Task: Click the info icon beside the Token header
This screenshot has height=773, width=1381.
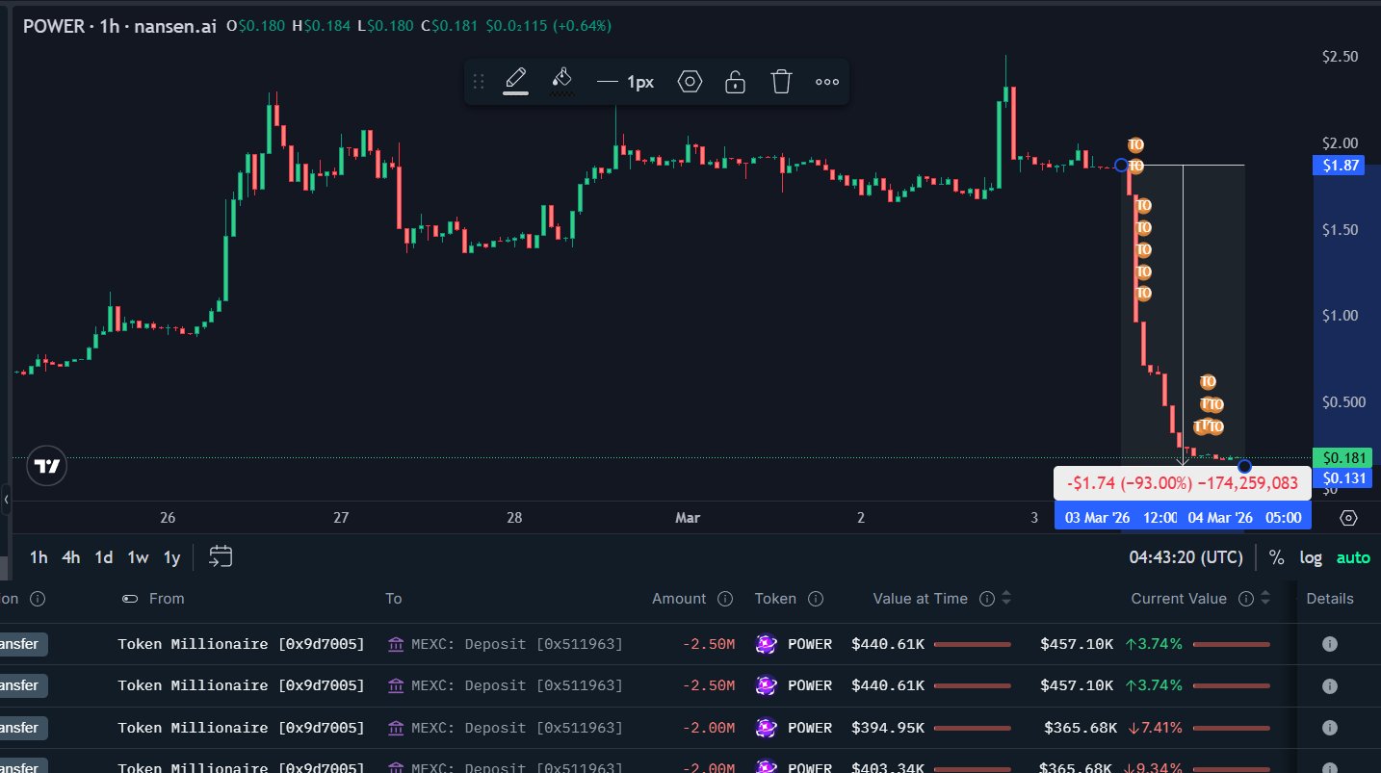Action: click(x=816, y=599)
